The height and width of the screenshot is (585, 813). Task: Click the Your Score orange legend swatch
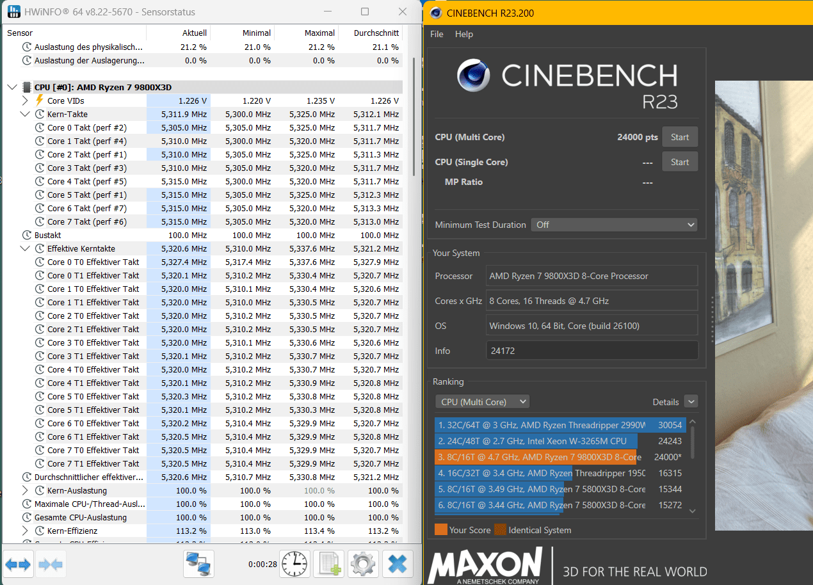(440, 529)
